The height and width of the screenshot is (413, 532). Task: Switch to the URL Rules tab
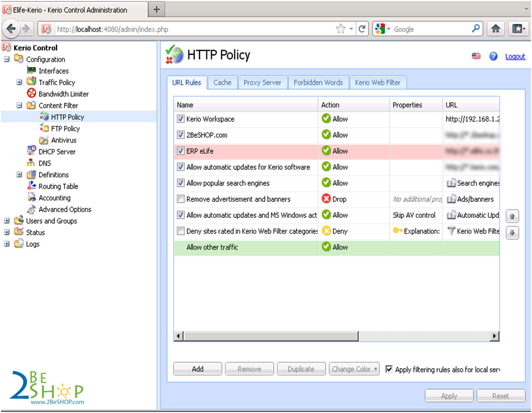(x=187, y=82)
